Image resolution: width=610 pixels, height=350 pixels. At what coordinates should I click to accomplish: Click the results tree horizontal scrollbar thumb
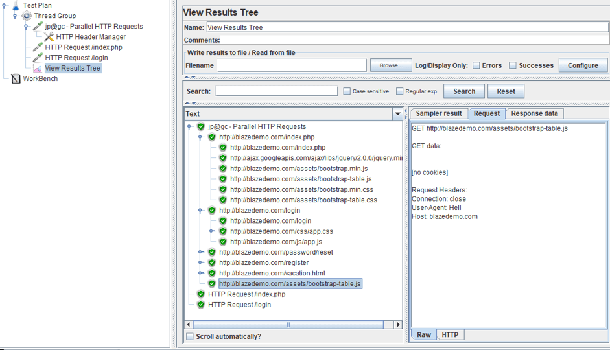(x=288, y=325)
